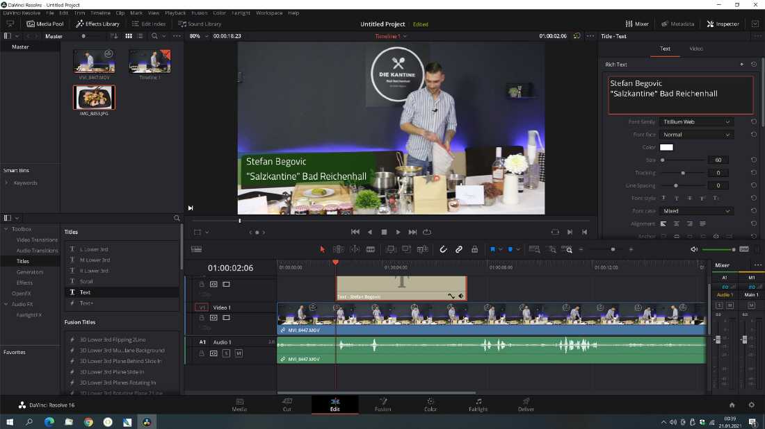This screenshot has width=765, height=429.
Task: Open the Font case Mixed dropdown
Action: pos(696,211)
